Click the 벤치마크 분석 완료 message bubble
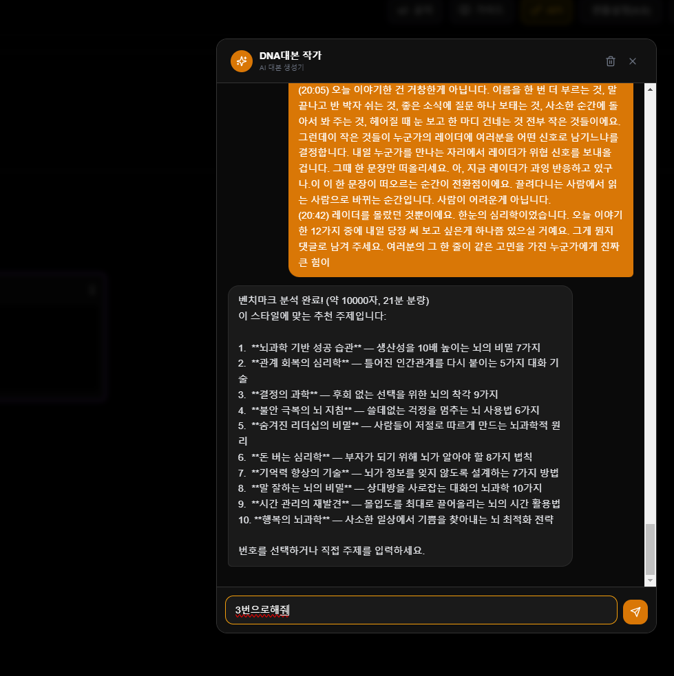The image size is (674, 676). tap(399, 426)
